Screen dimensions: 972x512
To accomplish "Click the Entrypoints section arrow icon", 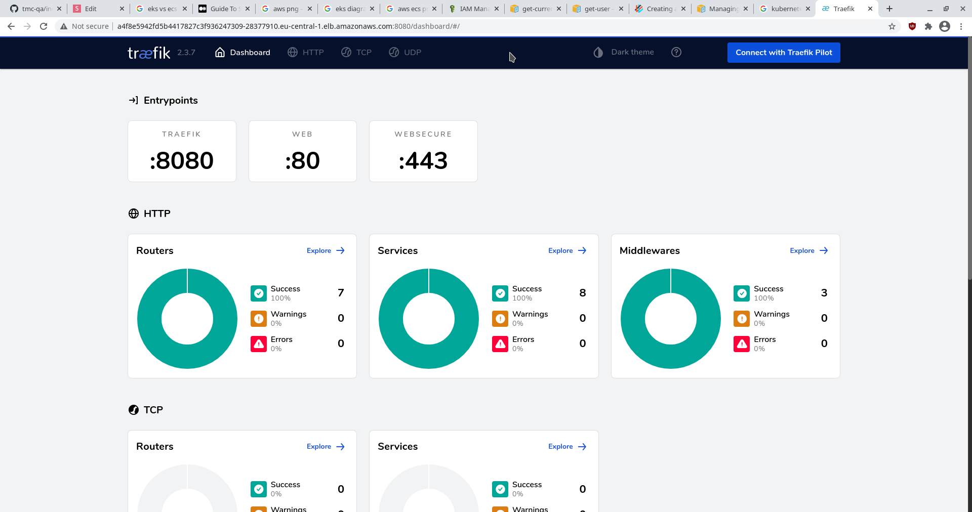I will tap(134, 100).
